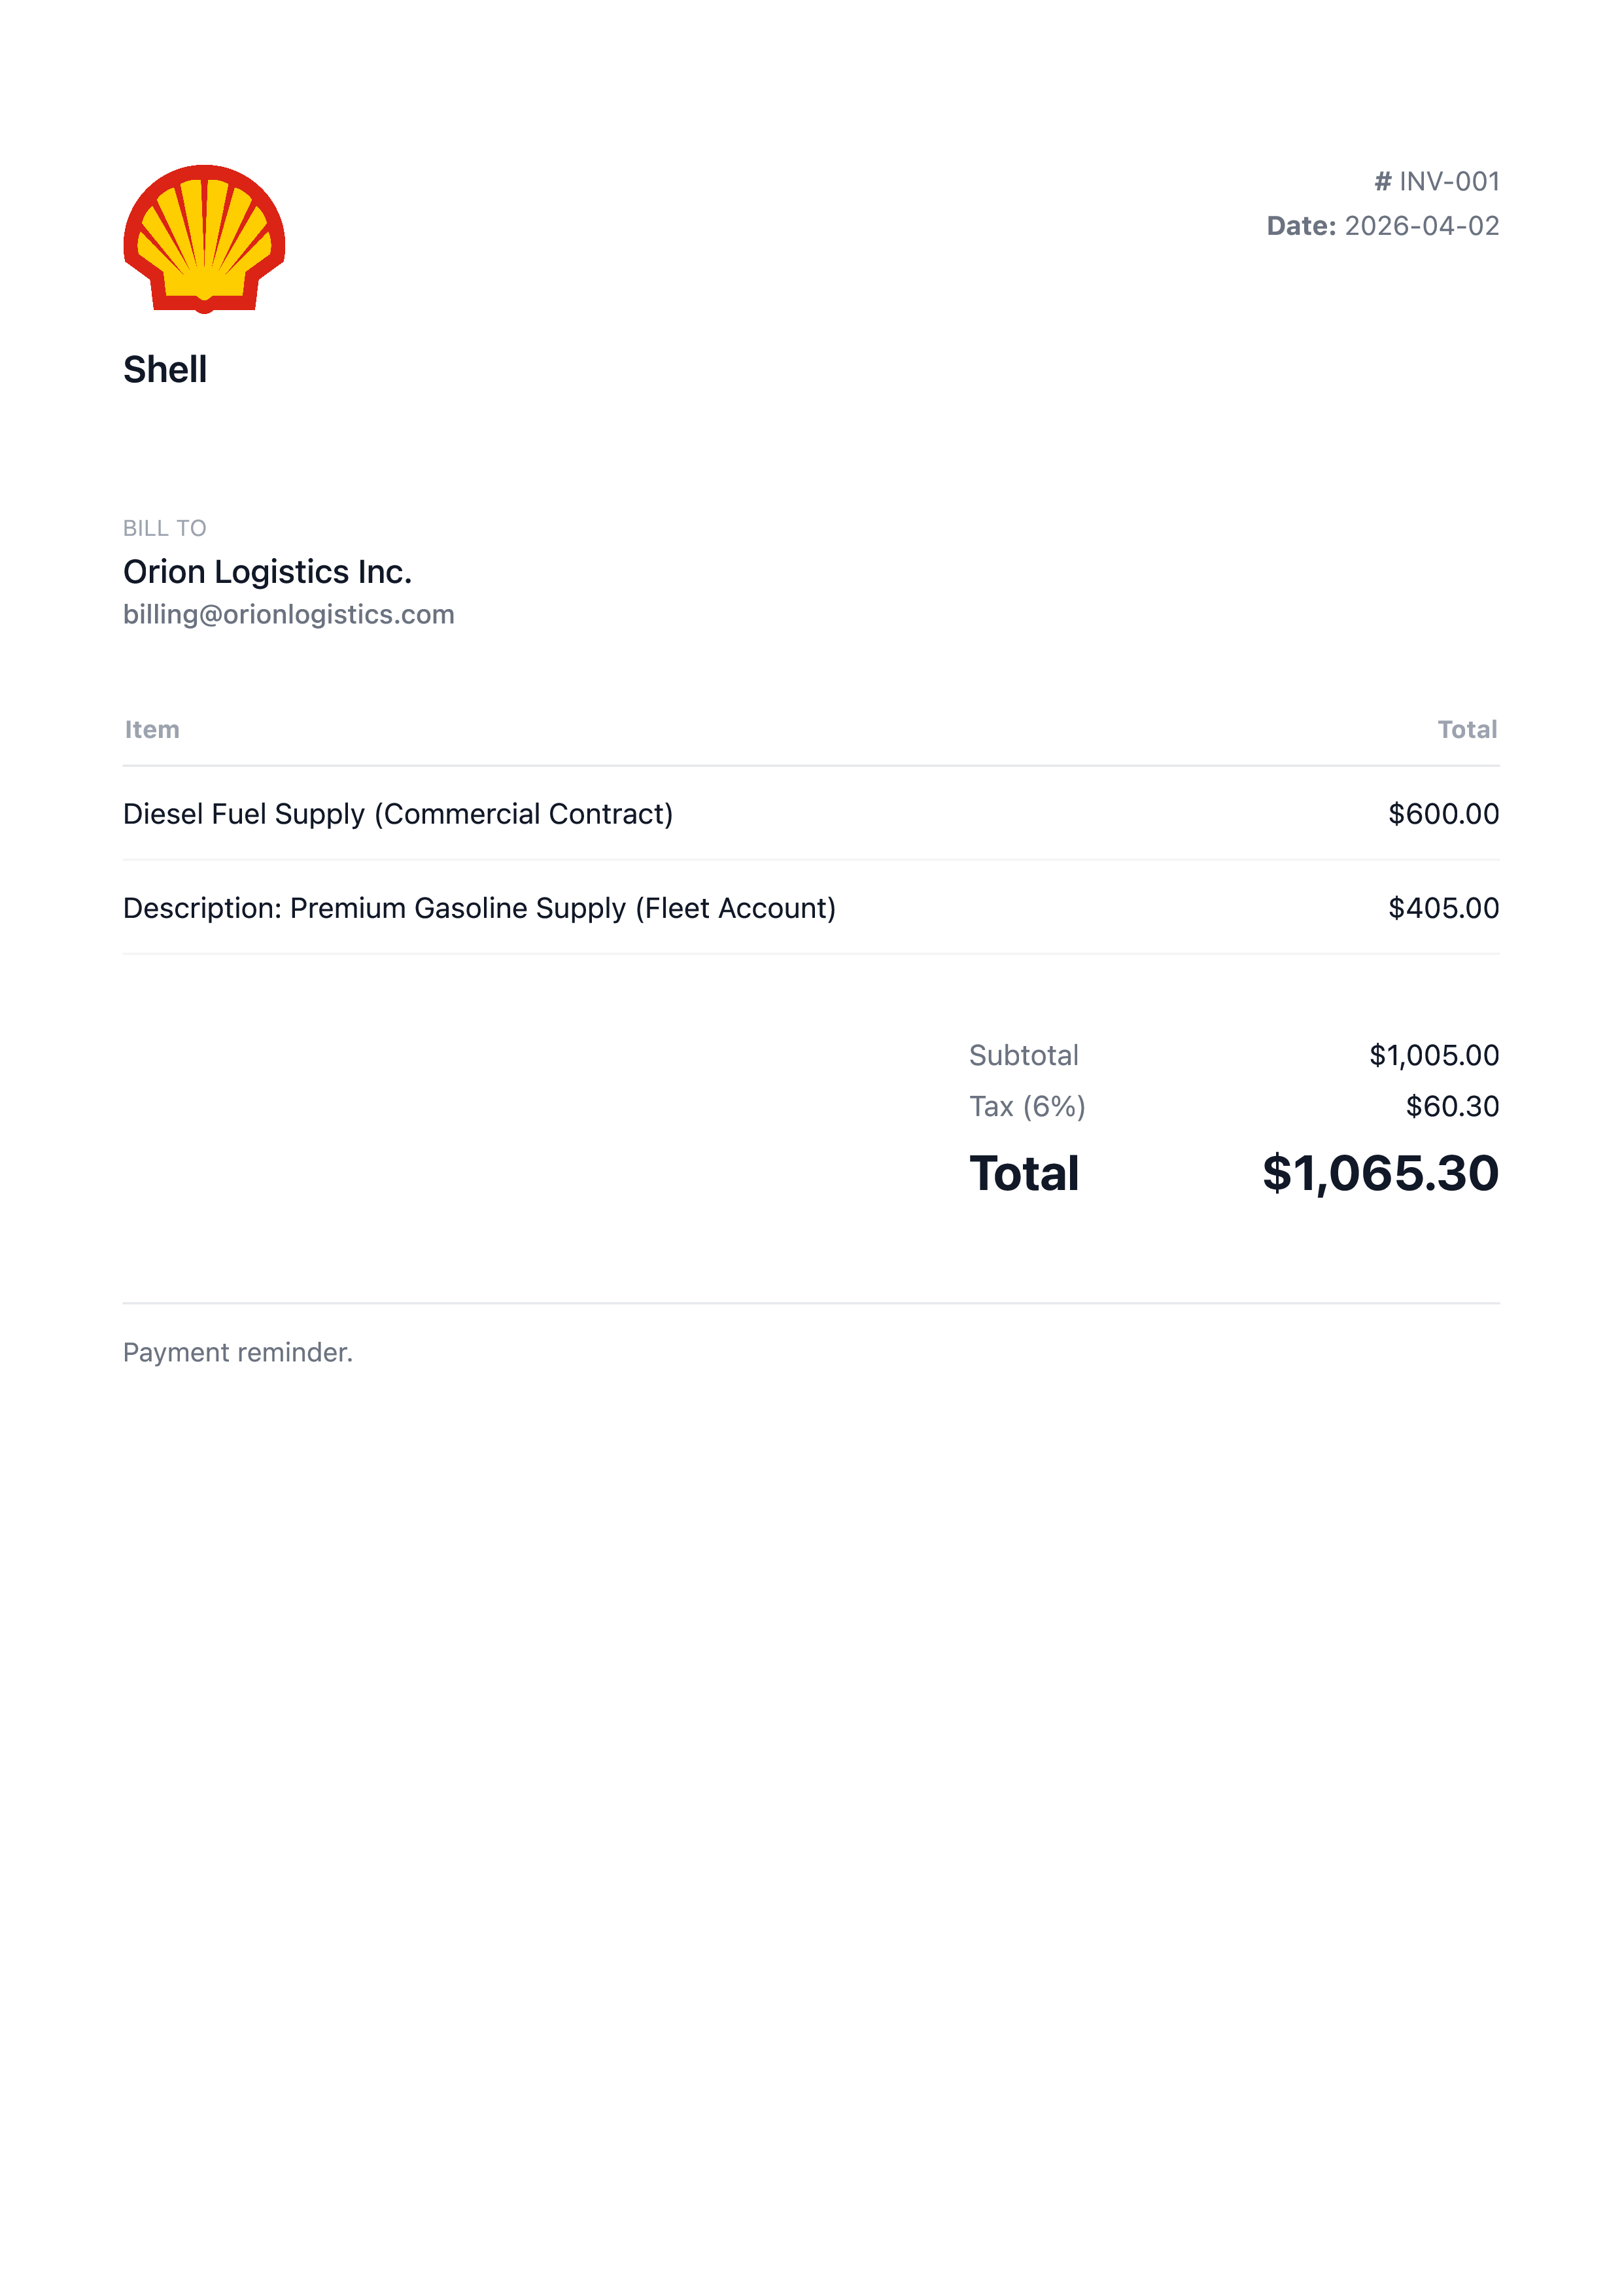Select the $1,065.30 grand total
The height and width of the screenshot is (2295, 1624).
coord(1380,1174)
